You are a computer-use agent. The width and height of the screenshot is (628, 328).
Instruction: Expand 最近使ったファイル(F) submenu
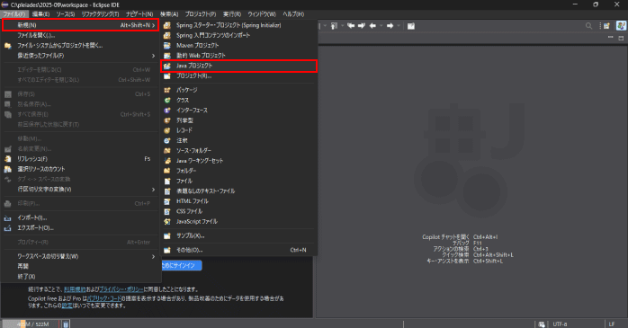point(80,56)
